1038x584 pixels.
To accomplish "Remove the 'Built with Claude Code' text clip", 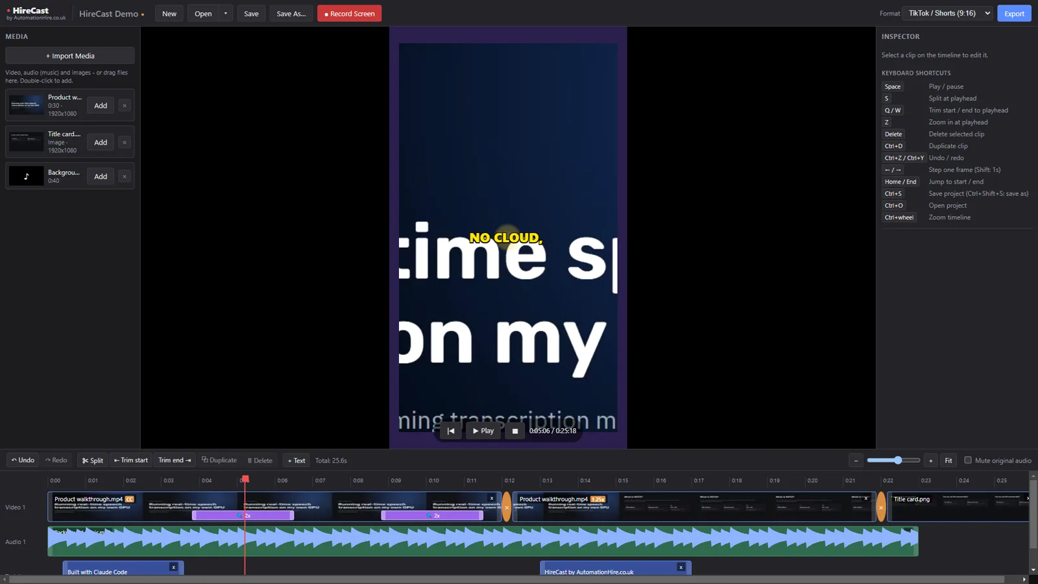I will click(173, 567).
